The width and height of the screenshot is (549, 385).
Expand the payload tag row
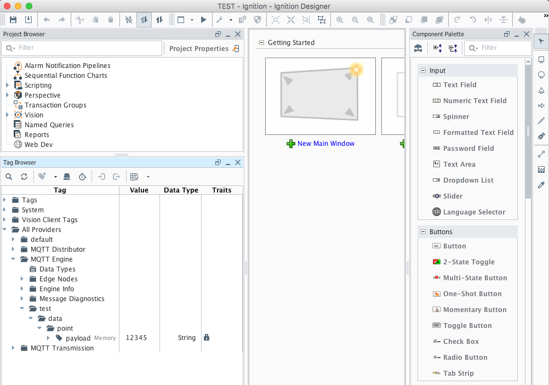pyautogui.click(x=48, y=338)
